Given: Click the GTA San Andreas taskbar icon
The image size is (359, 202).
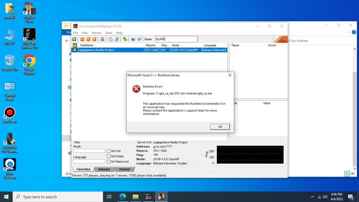Looking at the screenshot, I should tap(161, 197).
